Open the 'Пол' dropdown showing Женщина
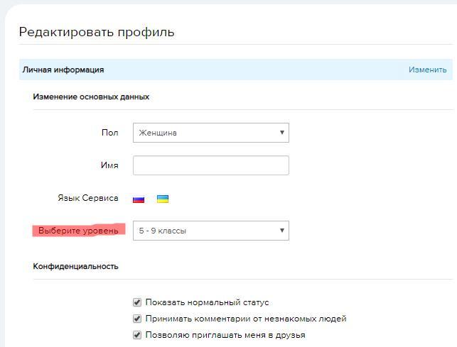457x347 pixels. [x=210, y=133]
